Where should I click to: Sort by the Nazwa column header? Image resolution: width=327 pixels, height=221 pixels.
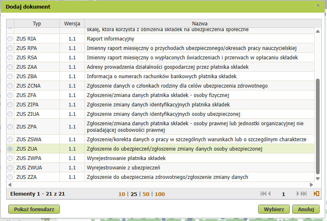[x=200, y=24]
